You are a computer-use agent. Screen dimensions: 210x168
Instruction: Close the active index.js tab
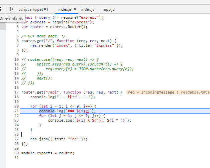(x=75, y=9)
